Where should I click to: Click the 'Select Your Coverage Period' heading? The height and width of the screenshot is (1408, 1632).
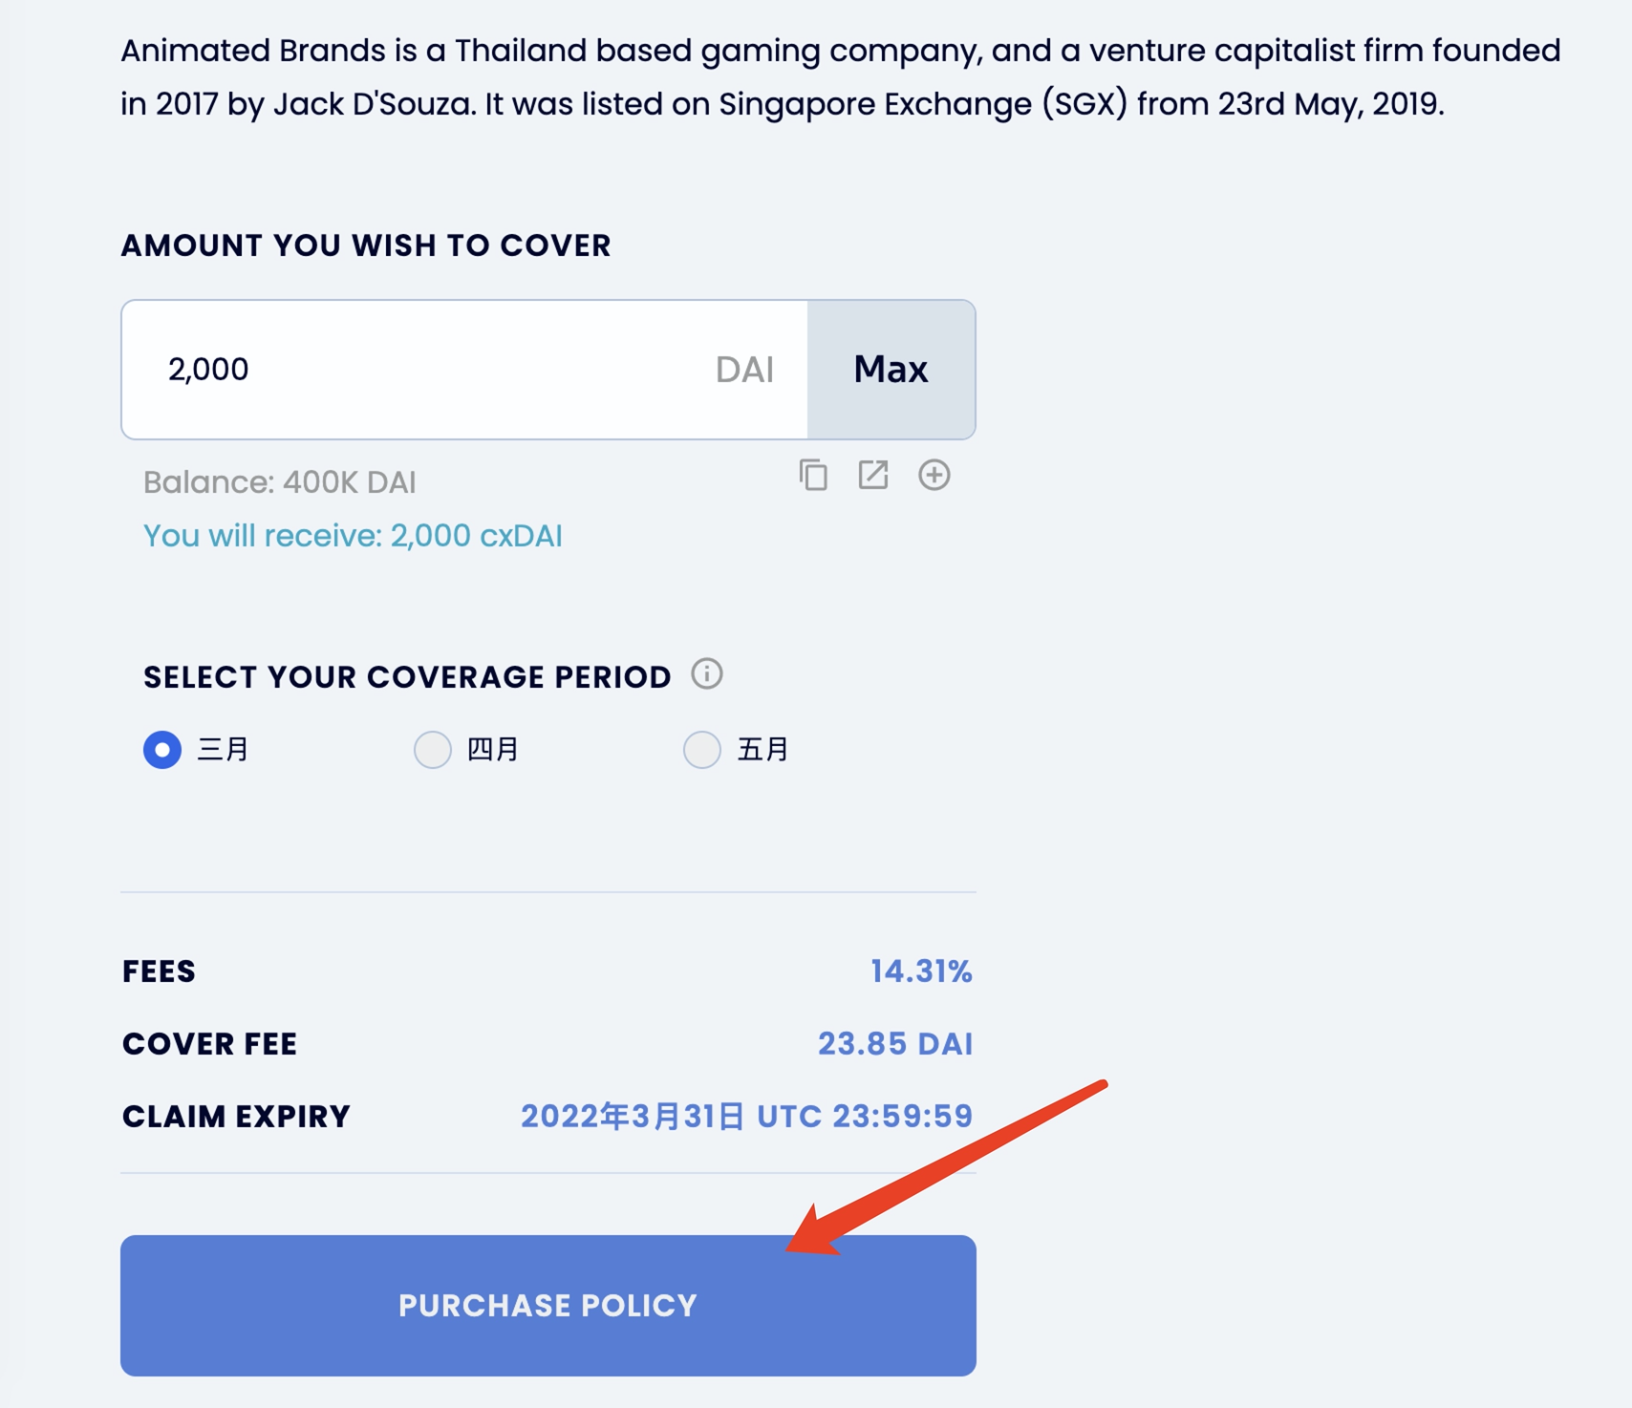pyautogui.click(x=407, y=677)
